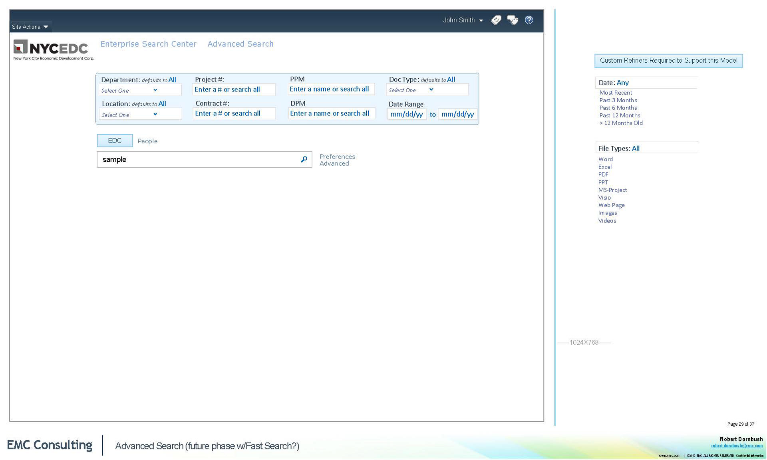767x460 pixels.
Task: Filter by Past 6 Months
Action: pyautogui.click(x=618, y=108)
